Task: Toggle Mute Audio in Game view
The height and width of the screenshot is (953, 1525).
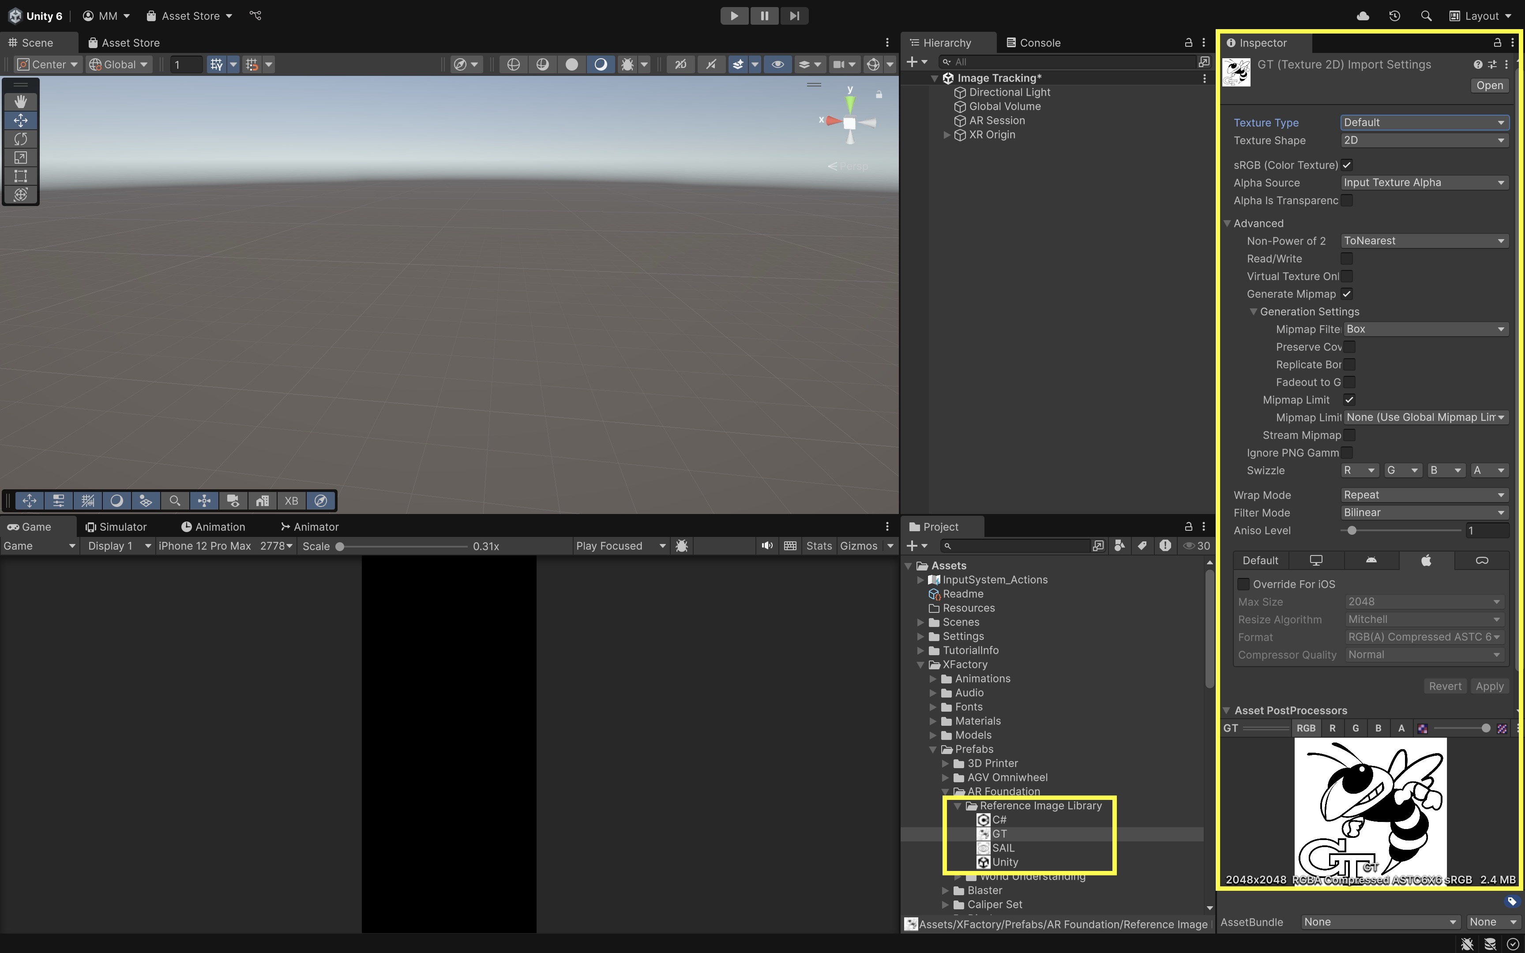Action: (x=766, y=546)
